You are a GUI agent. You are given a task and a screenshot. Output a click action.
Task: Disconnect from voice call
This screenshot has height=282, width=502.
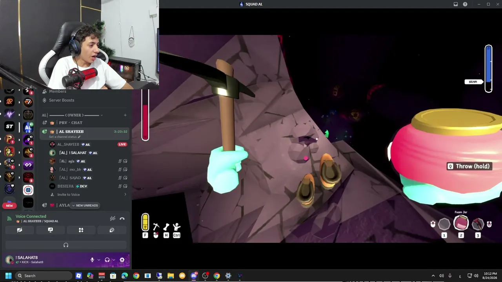tap(122, 219)
